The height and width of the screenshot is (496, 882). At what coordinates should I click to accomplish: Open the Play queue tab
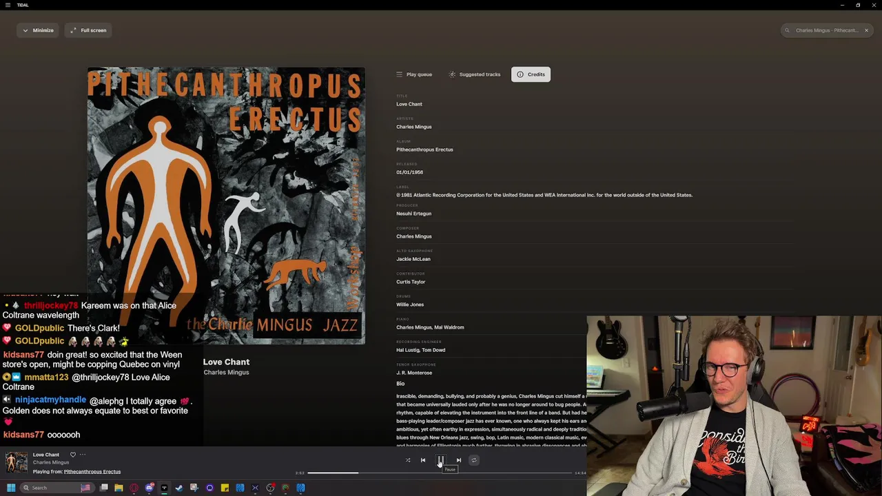pos(414,74)
